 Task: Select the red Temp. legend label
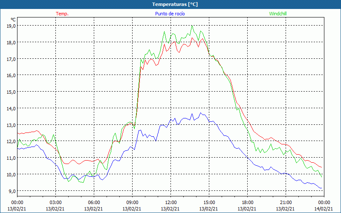62,14
